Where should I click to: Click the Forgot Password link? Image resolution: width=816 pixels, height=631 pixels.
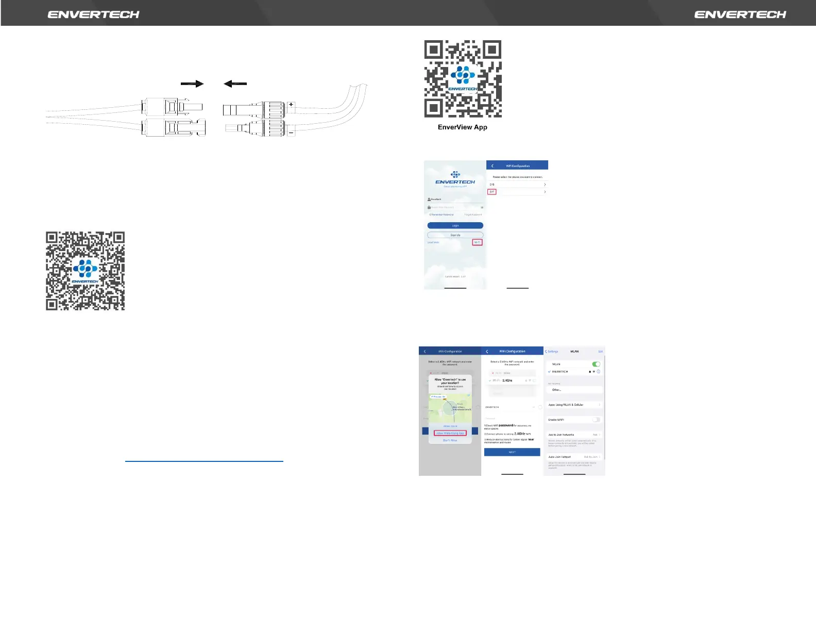click(x=473, y=214)
